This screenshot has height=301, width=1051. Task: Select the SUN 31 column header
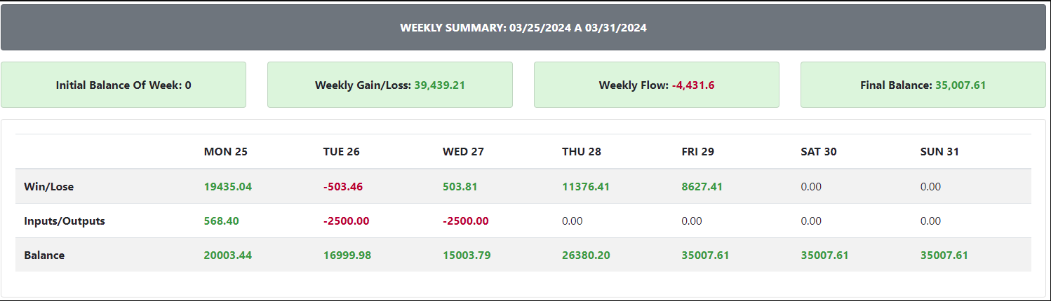(939, 151)
